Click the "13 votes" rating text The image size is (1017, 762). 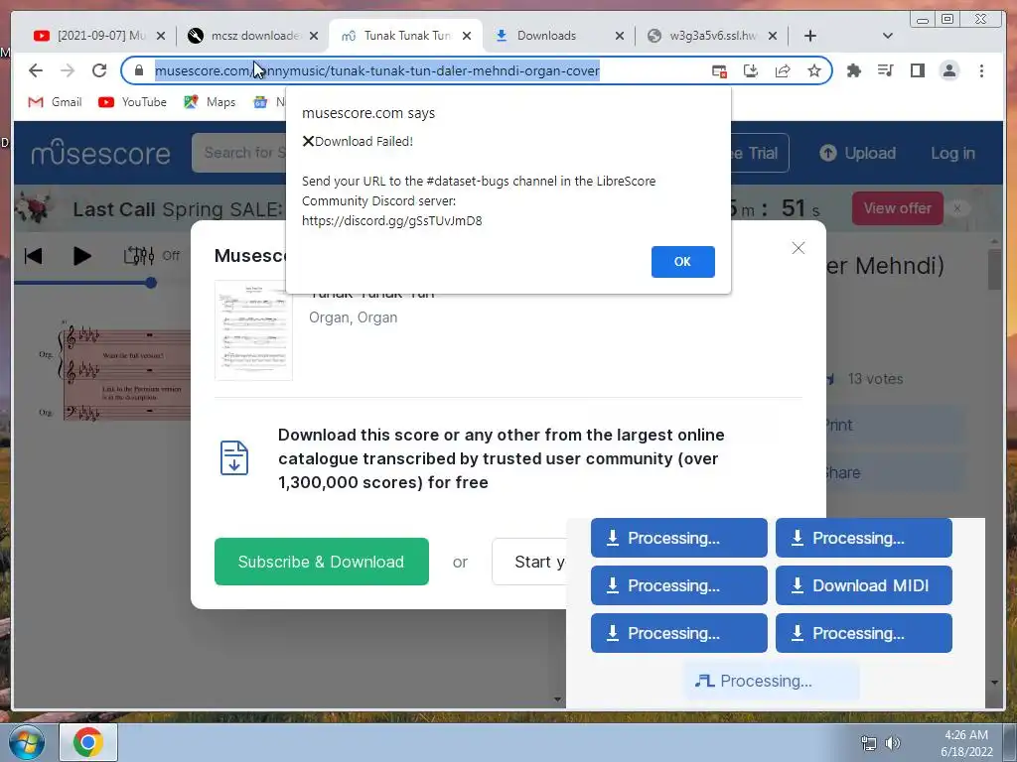tap(875, 379)
